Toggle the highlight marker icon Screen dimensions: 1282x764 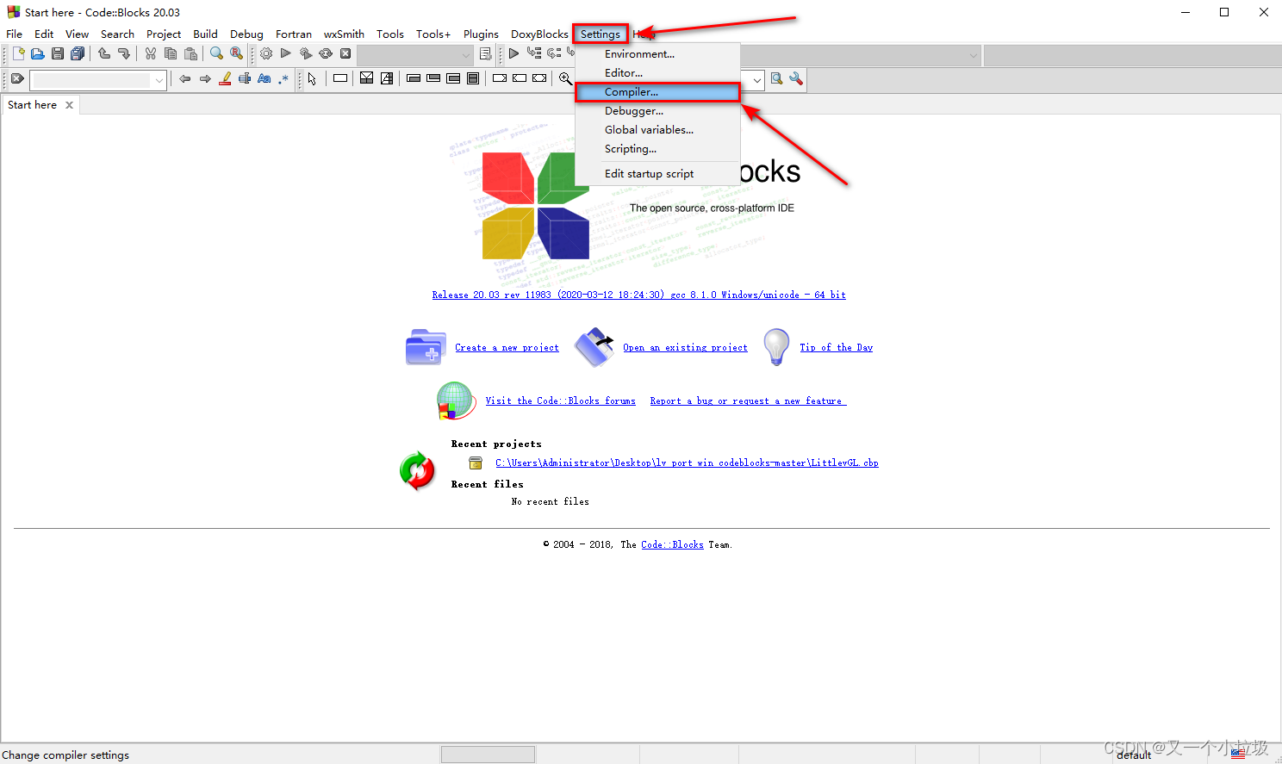tap(225, 78)
